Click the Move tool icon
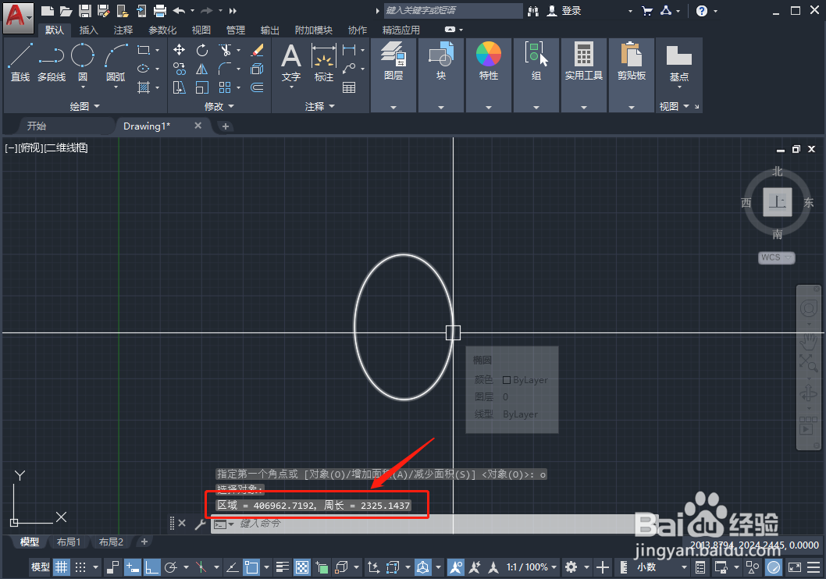The height and width of the screenshot is (579, 826). coord(179,50)
